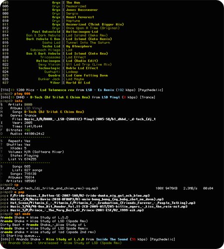The width and height of the screenshot is (224, 249).
Task: Click the Prince '02_1999-esk.mp3' path
Action: (x=77, y=211)
